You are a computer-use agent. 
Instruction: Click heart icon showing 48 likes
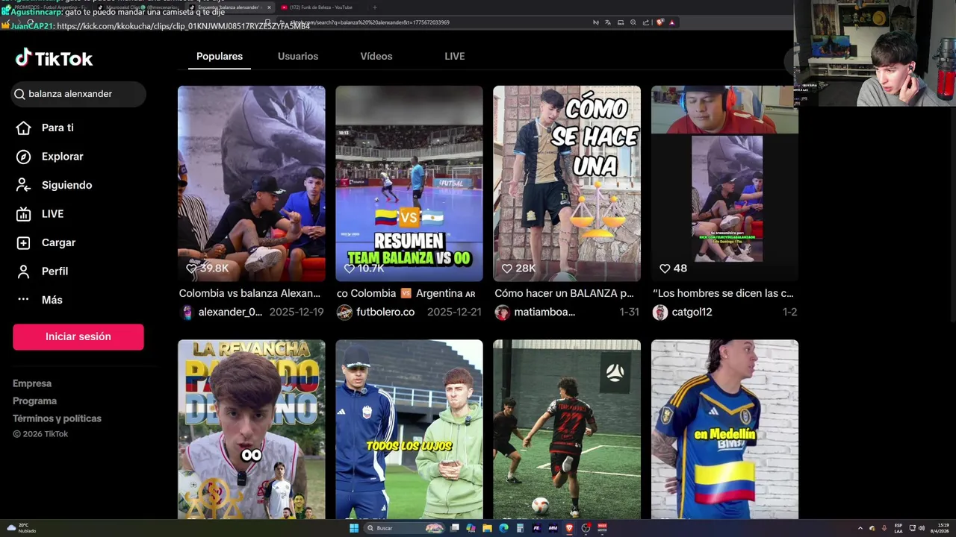coord(665,268)
